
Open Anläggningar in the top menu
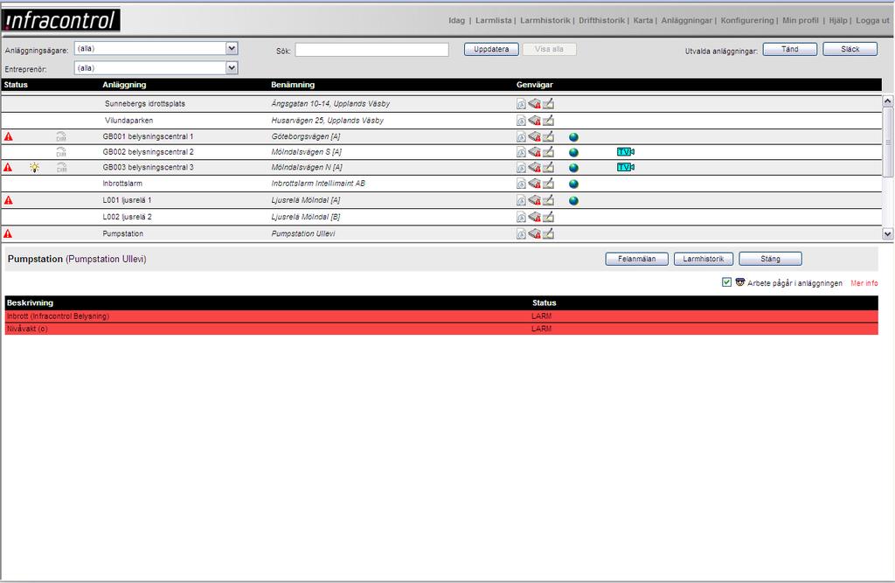687,21
